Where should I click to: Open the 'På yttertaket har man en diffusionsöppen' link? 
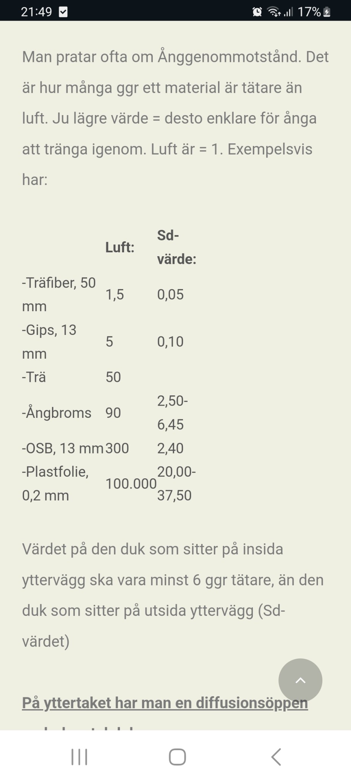[165, 703]
